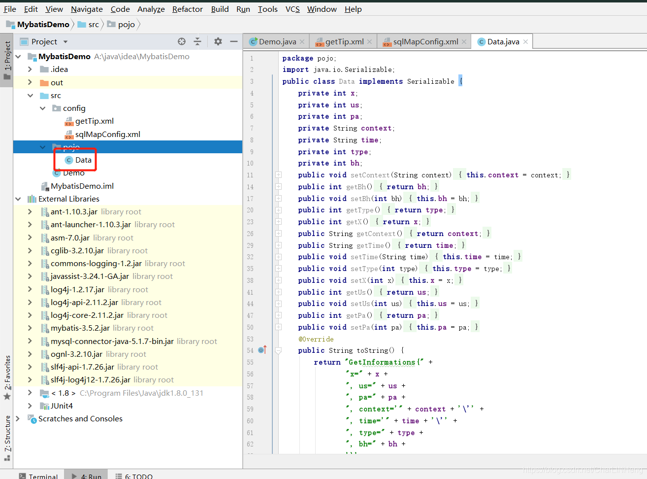
Task: Close the getTip.xml tab
Action: point(369,42)
